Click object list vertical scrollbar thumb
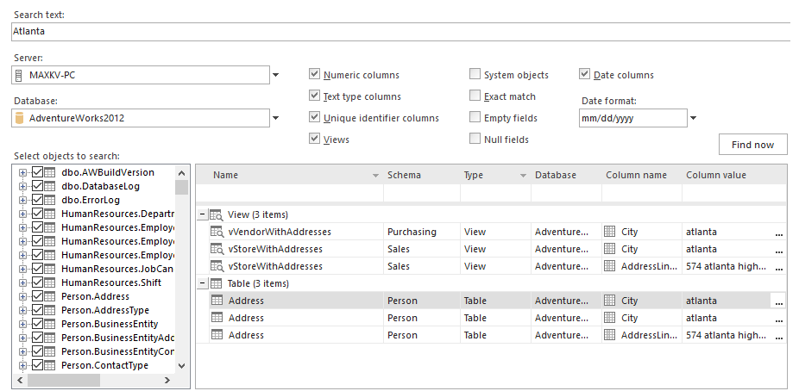799x391 pixels. [182, 186]
